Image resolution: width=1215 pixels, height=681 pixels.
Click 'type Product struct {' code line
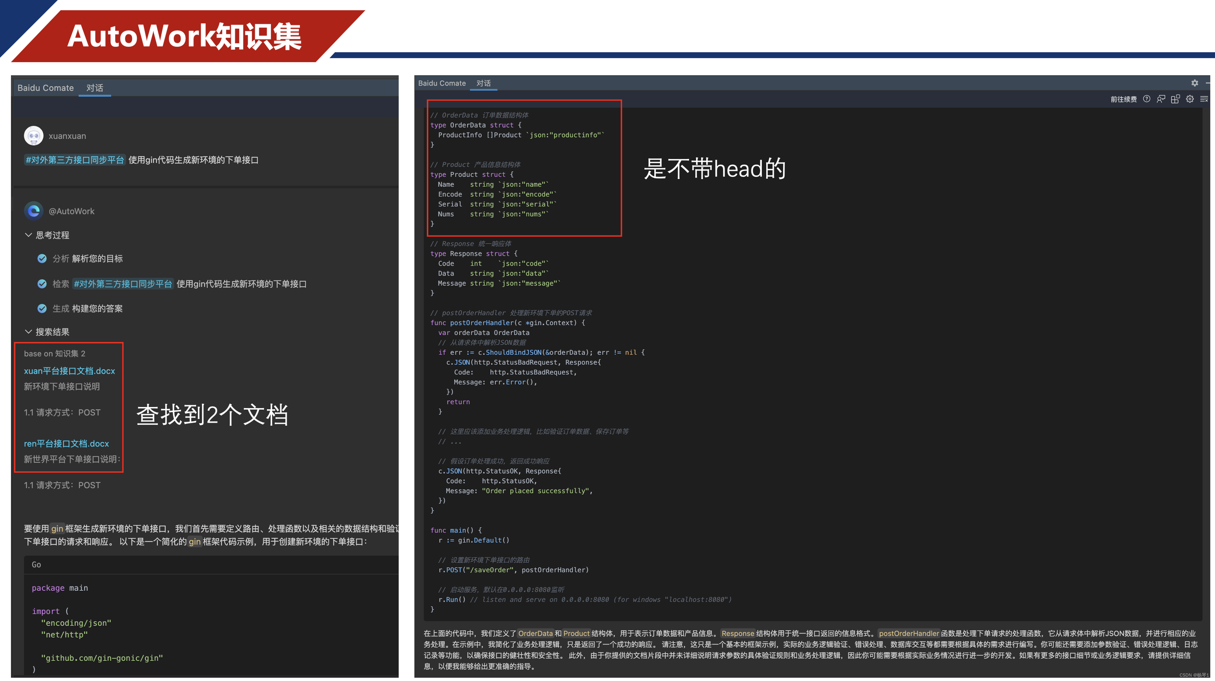(472, 174)
